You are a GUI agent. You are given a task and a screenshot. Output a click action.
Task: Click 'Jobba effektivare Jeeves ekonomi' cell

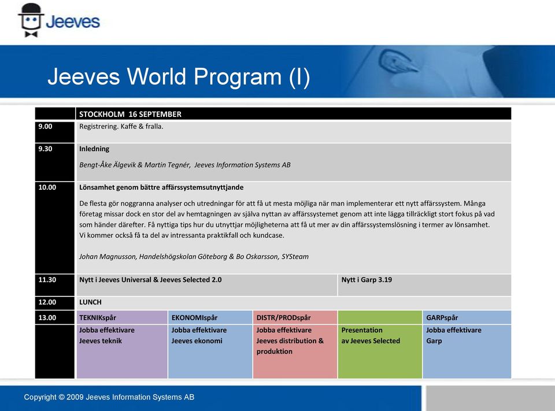pyautogui.click(x=210, y=351)
